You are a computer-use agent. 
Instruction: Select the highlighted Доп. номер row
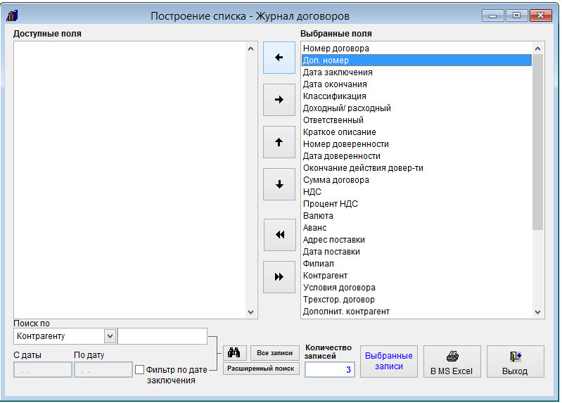point(416,60)
